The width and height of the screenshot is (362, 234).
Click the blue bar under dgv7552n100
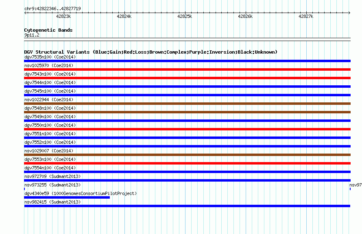pyautogui.click(x=187, y=146)
